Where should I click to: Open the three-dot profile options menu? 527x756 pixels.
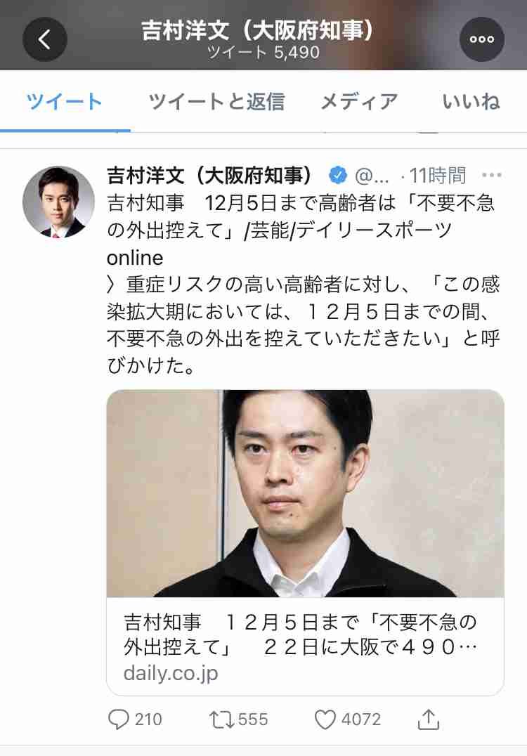click(x=481, y=39)
